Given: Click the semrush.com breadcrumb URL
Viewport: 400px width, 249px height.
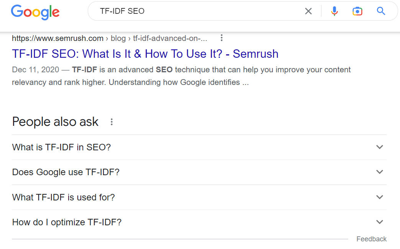Looking at the screenshot, I should pyautogui.click(x=57, y=38).
